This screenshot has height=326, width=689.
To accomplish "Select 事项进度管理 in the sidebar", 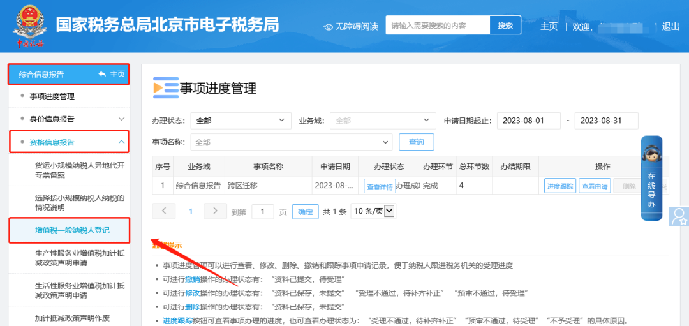I will click(x=52, y=97).
